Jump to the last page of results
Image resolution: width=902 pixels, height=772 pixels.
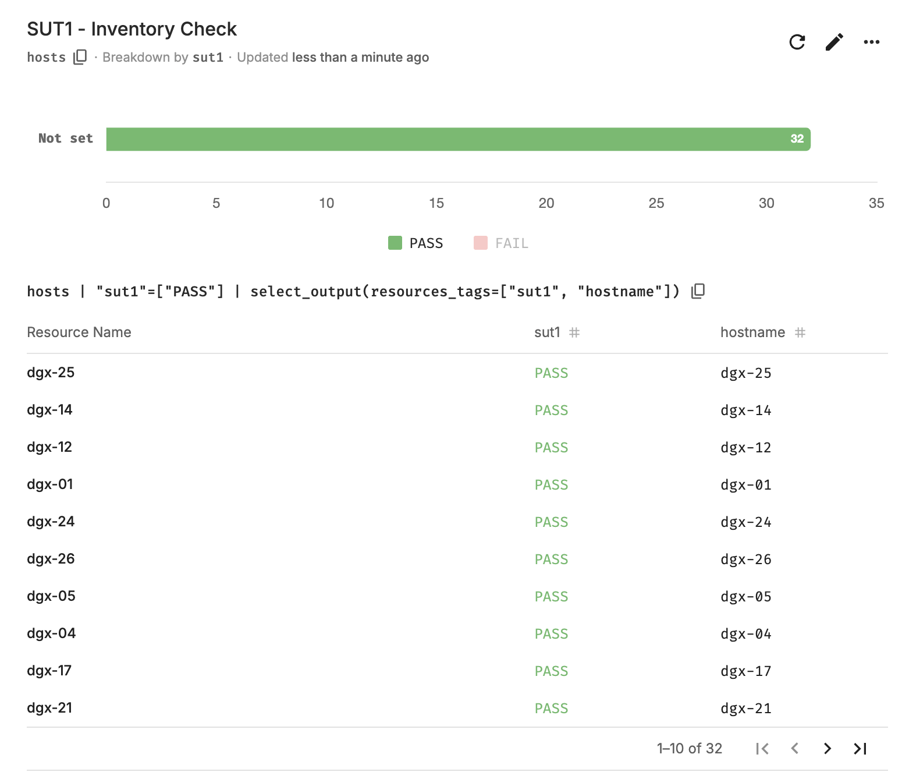point(860,749)
